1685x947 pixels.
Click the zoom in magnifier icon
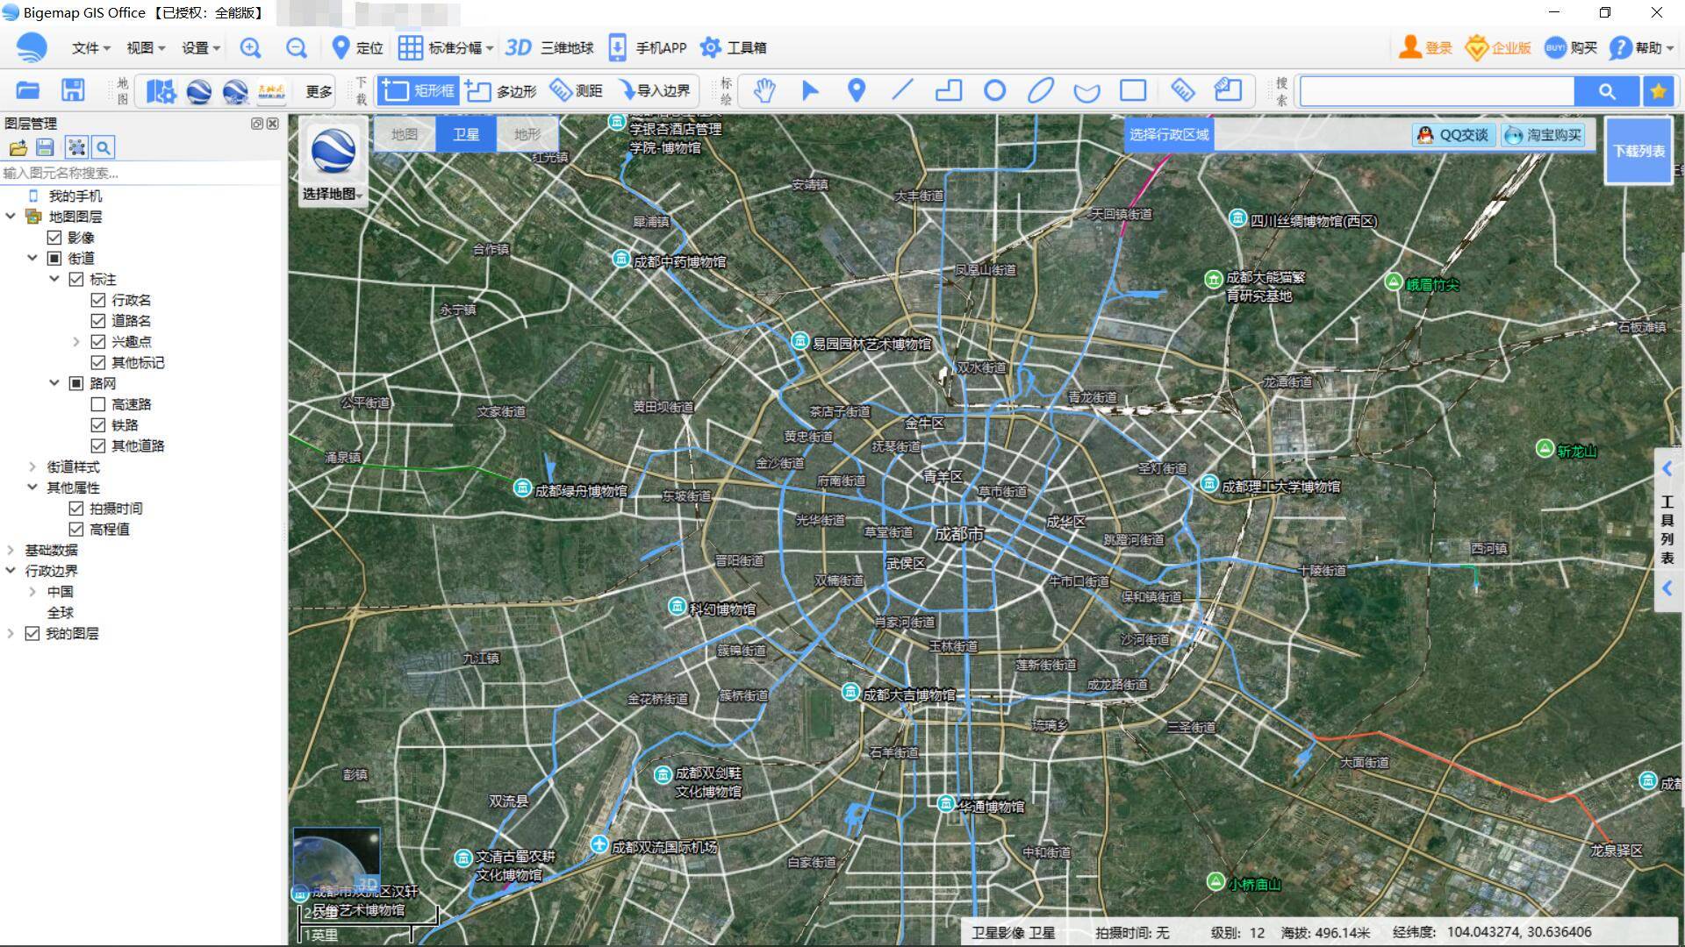point(250,48)
